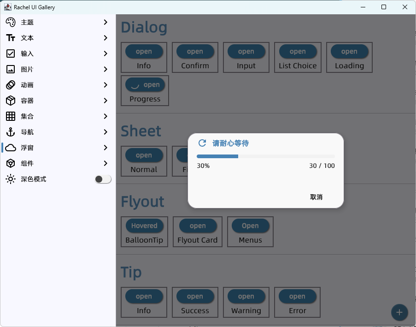Click the 30% progress bar in the dialog
416x327 pixels.
[x=265, y=156]
